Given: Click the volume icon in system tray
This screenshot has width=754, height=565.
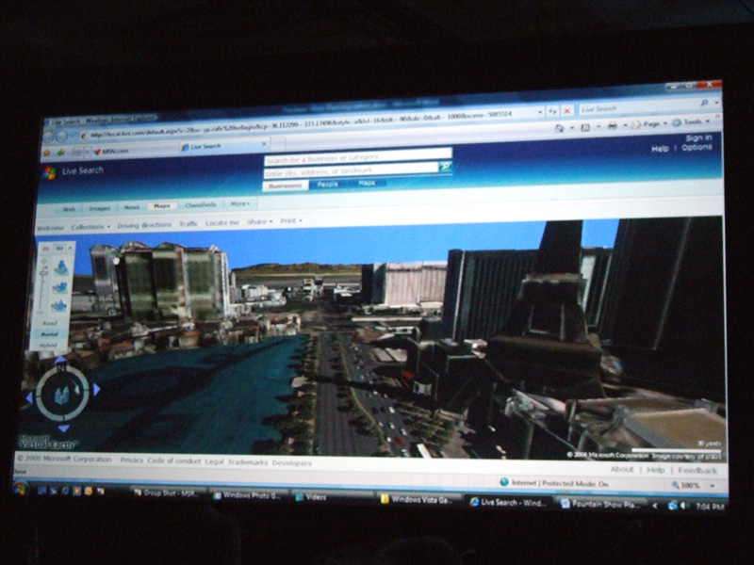Looking at the screenshot, I should click(x=684, y=506).
